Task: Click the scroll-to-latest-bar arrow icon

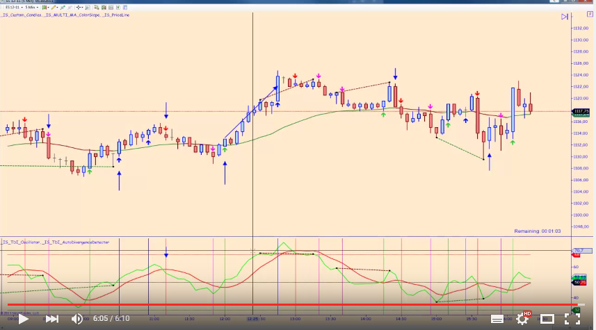Action: pyautogui.click(x=565, y=17)
